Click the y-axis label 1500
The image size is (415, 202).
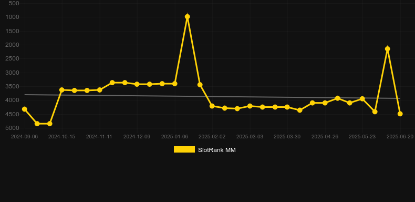click(x=13, y=31)
